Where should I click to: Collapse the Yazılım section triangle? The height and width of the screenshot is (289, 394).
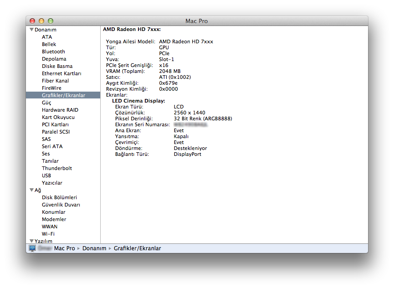point(32,241)
